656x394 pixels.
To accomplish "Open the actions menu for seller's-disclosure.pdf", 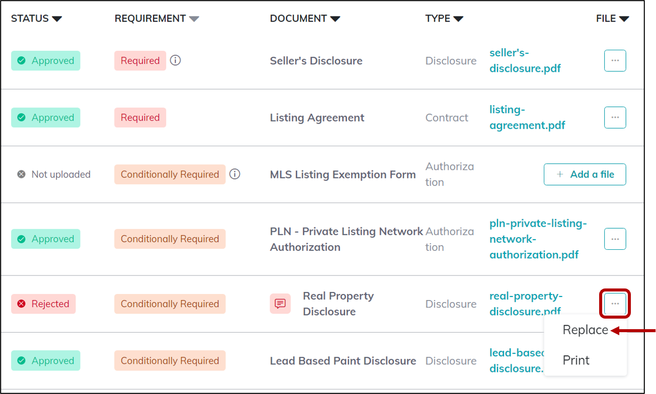I will (615, 60).
